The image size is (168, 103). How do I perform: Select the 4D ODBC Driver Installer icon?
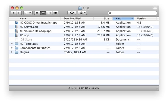point(17,23)
